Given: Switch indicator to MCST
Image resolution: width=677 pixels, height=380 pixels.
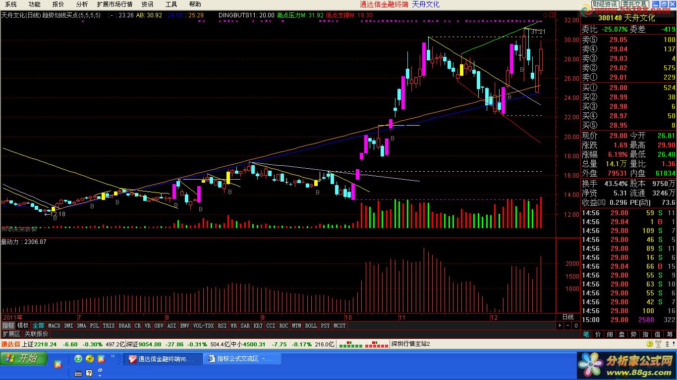Looking at the screenshot, I should click(340, 326).
